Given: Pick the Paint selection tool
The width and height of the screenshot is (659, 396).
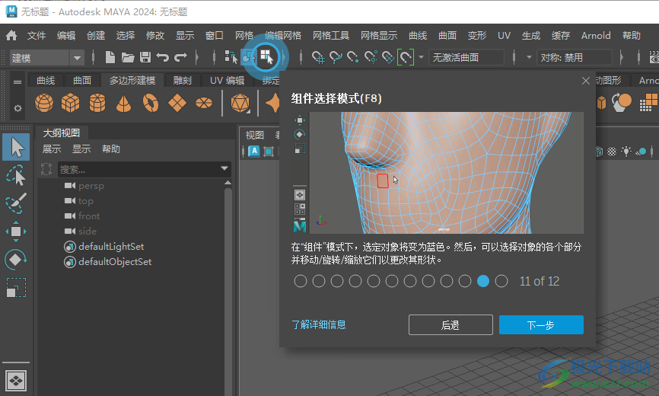Looking at the screenshot, I should click(16, 203).
